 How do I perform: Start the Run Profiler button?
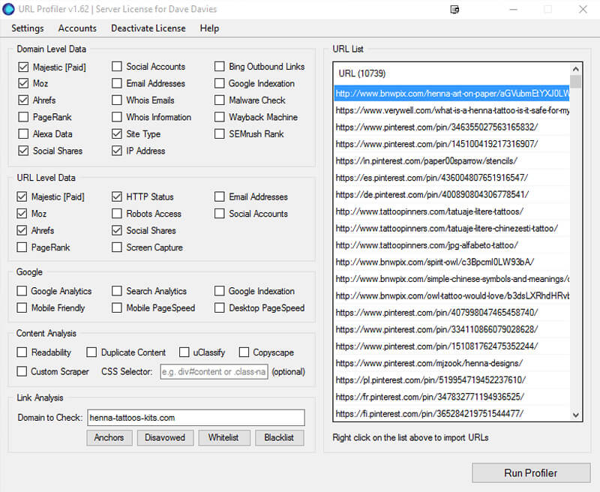[531, 472]
